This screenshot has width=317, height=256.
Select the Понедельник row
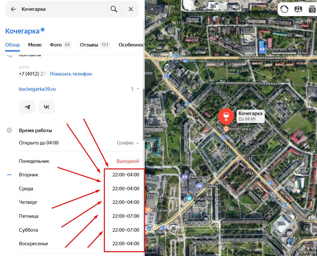tap(79, 161)
